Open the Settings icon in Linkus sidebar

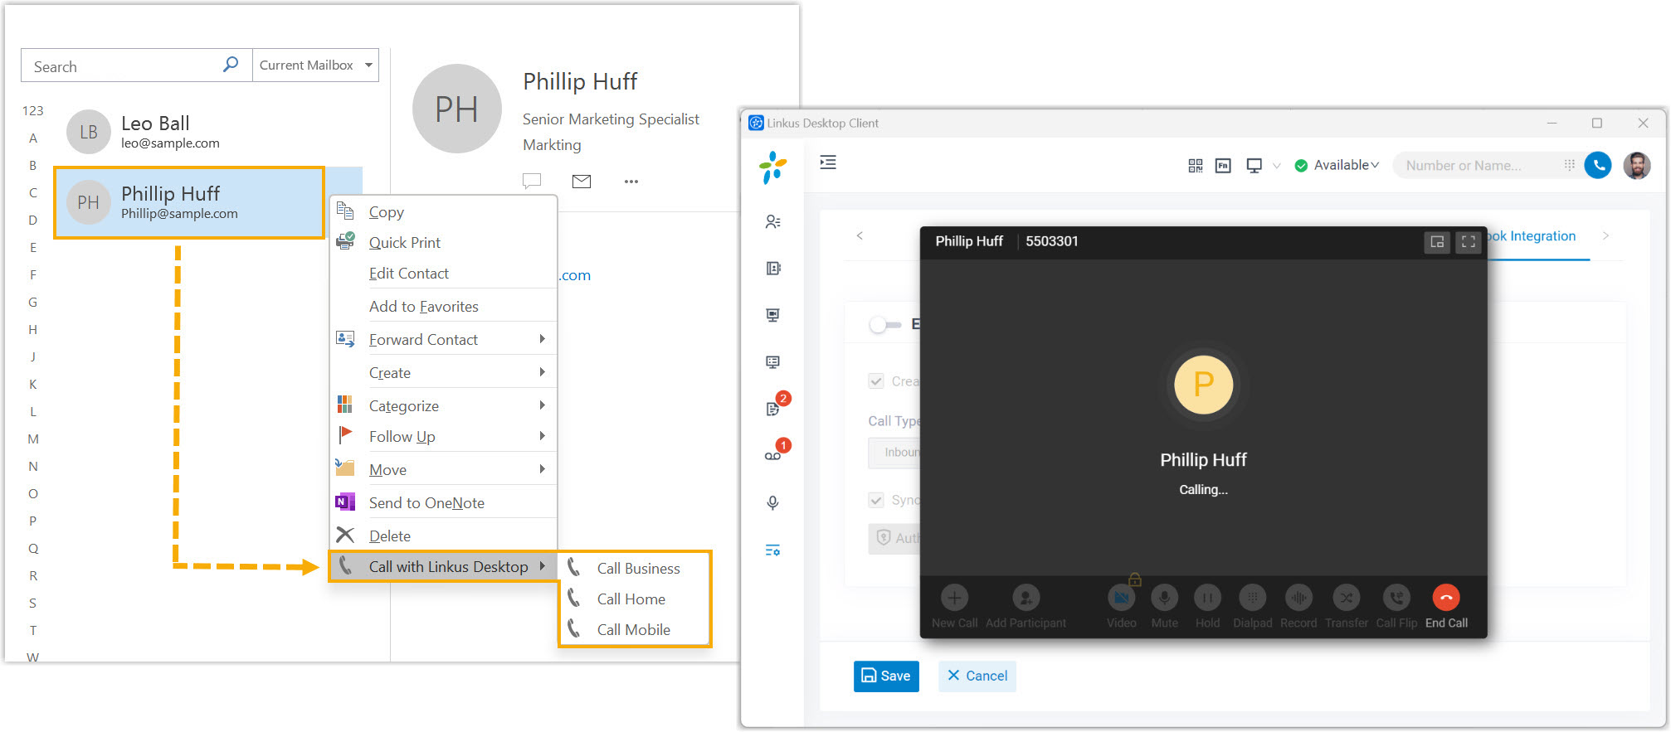(x=773, y=550)
